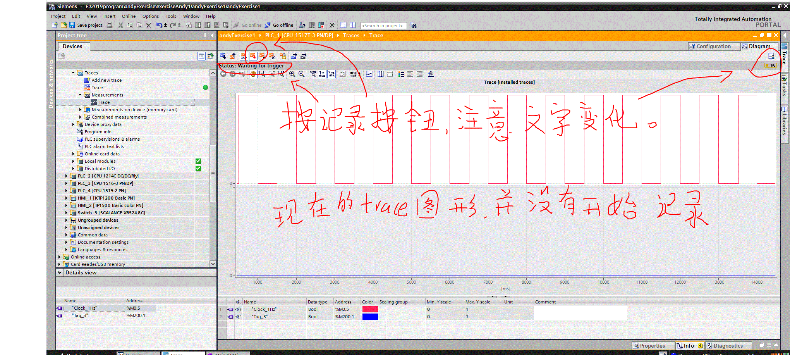790x355 pixels.
Task: Click the chart legend display icon
Action: pyautogui.click(x=401, y=74)
